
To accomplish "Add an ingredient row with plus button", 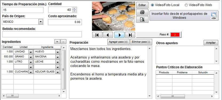I will click(57, 42).
